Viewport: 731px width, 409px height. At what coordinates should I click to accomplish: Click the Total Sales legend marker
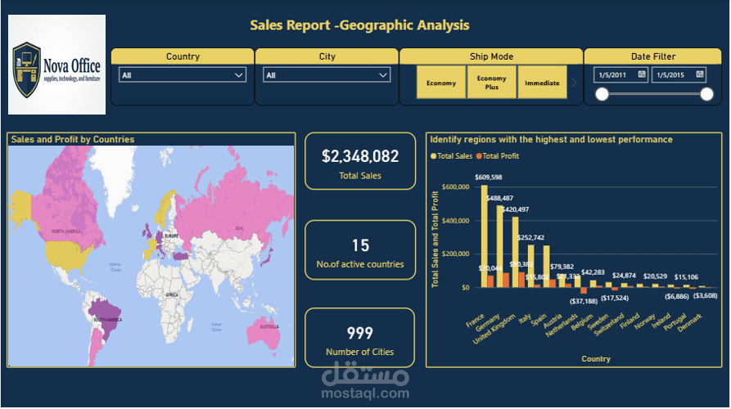[x=433, y=156]
